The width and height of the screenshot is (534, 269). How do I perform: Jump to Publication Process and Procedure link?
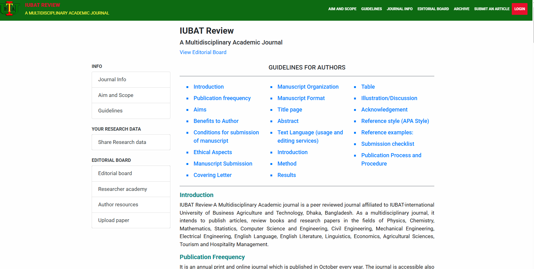(x=391, y=159)
